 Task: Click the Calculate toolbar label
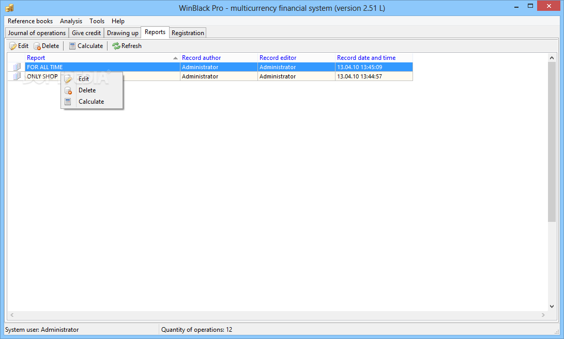click(90, 46)
